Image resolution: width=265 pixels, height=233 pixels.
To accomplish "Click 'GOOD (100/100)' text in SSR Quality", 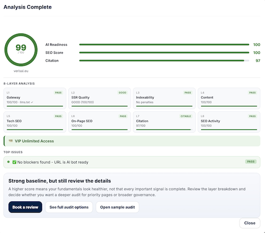I will [x=83, y=102].
